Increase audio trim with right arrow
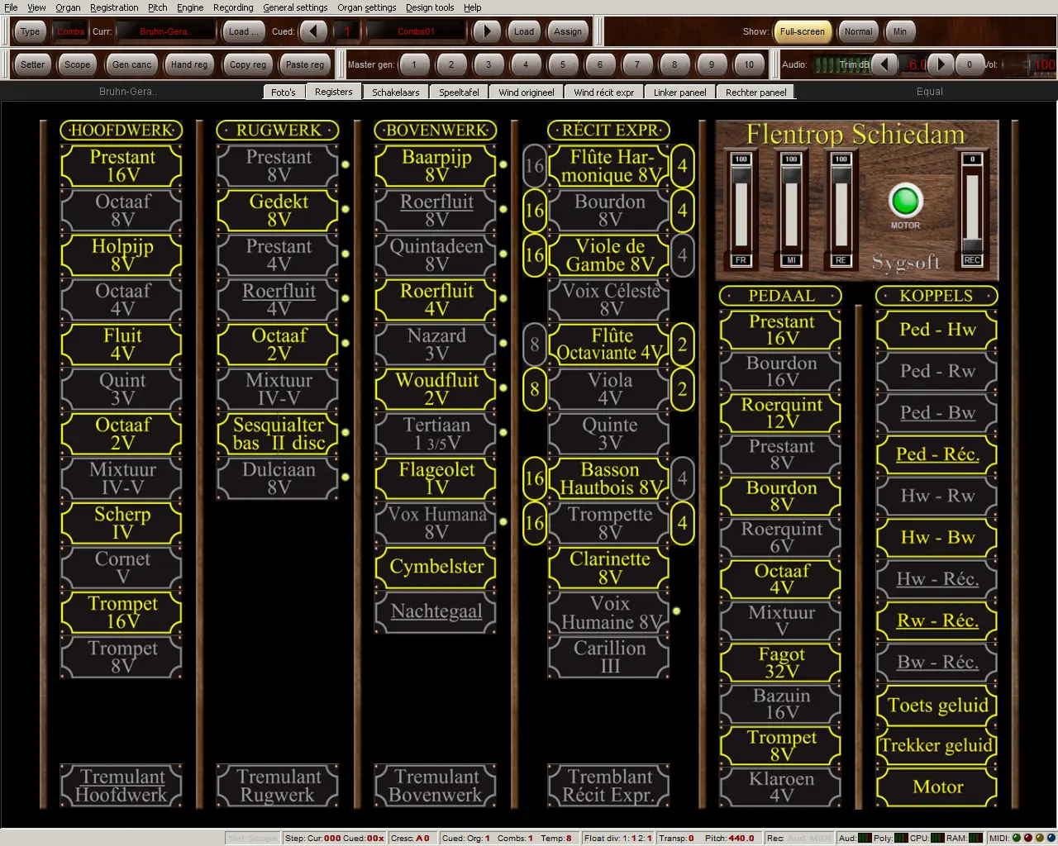 [x=941, y=64]
